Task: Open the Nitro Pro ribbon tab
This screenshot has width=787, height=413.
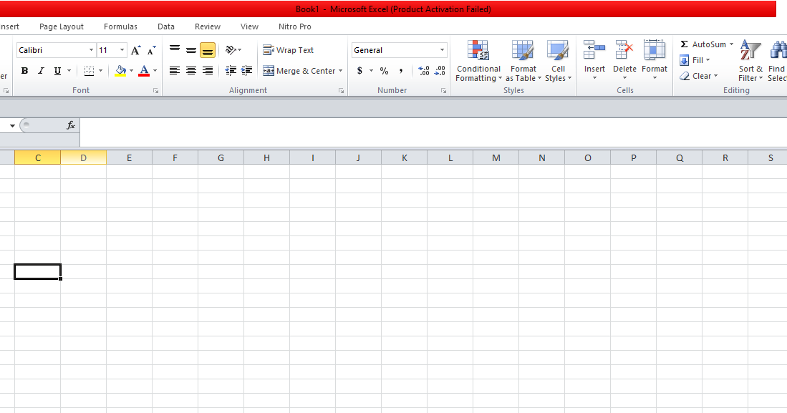Action: click(x=294, y=26)
